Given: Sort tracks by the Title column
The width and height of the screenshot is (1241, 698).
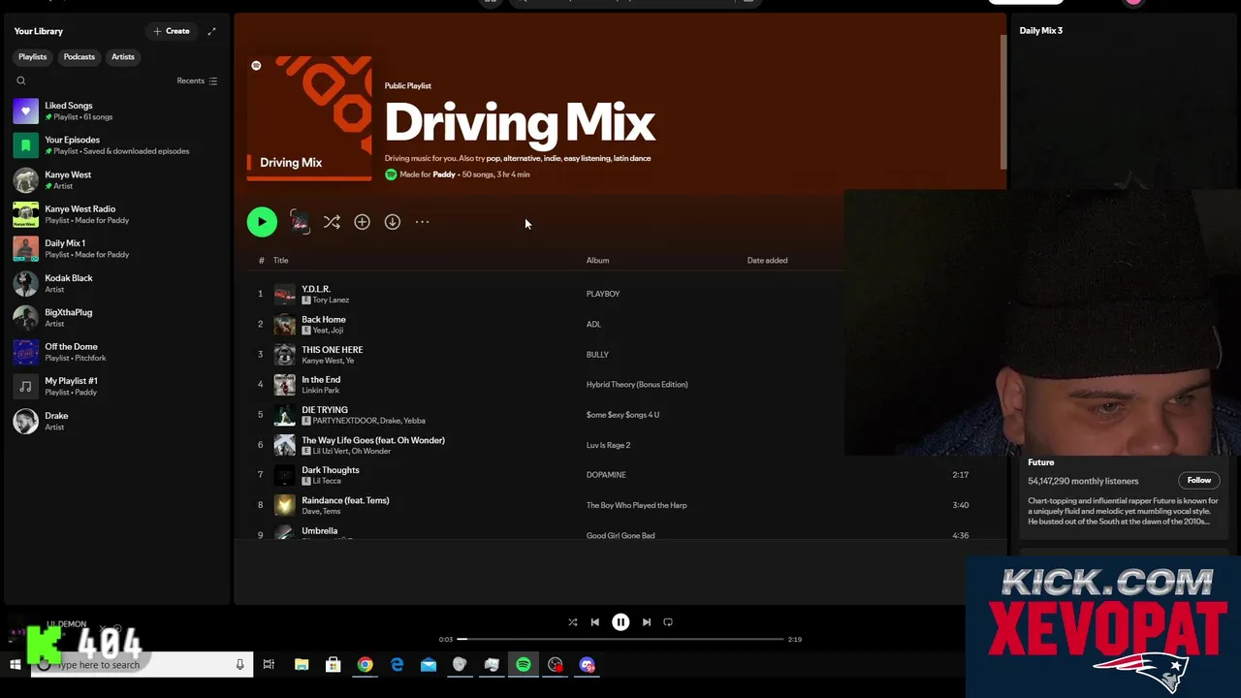Looking at the screenshot, I should [281, 260].
